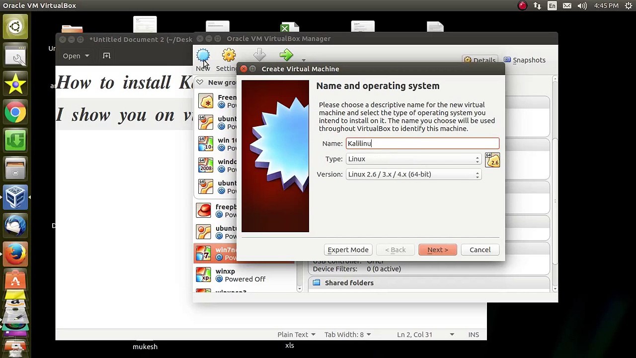The width and height of the screenshot is (636, 358).
Task: Click the green Start arrow toolbar icon
Action: 286,56
